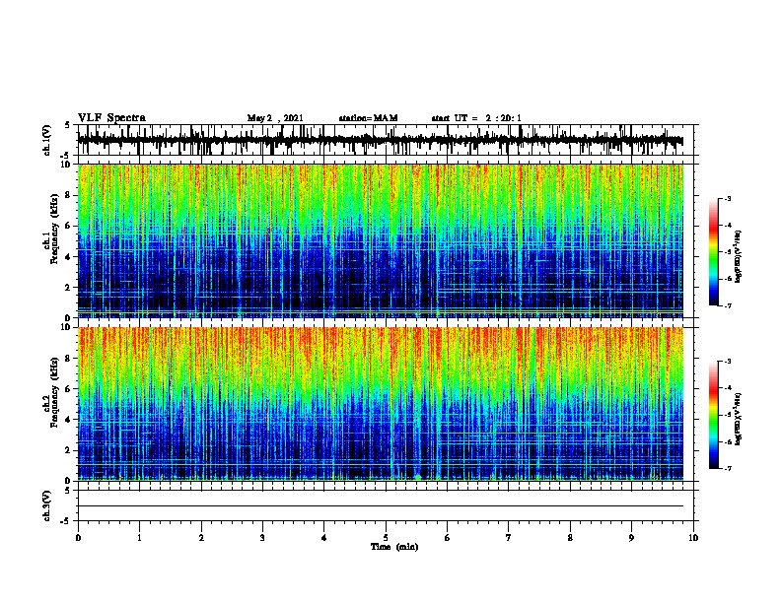Click the "ch.3(V)" axis label

[47, 506]
